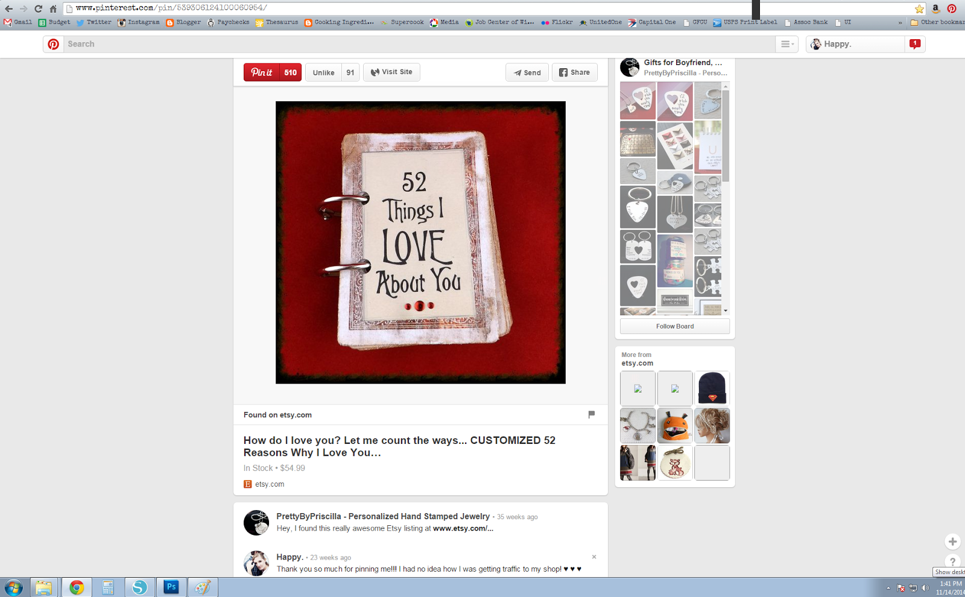Open the categories menu dropdown

tap(787, 44)
